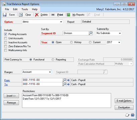137x120 pixels.
Task: Click My Reports in the toolbar
Action: point(78,15)
